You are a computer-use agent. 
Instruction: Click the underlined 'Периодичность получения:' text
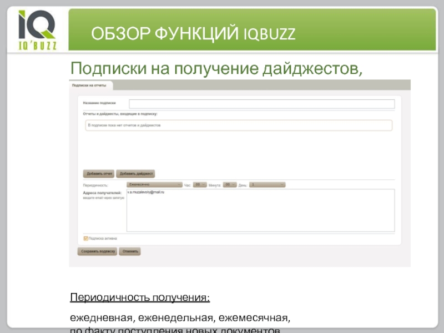[140, 297]
